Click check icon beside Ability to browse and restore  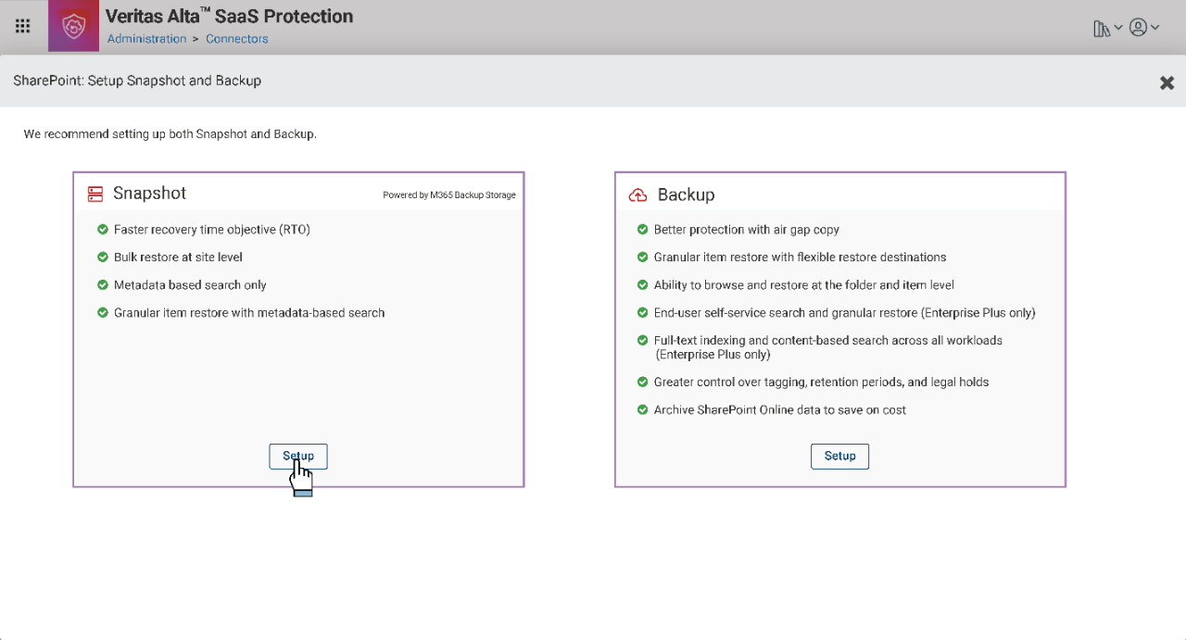click(643, 284)
